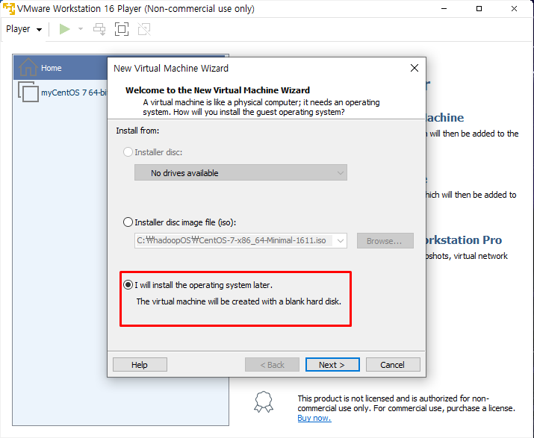Click the blank hard disk description text
Image resolution: width=534 pixels, height=438 pixels.
coord(239,301)
